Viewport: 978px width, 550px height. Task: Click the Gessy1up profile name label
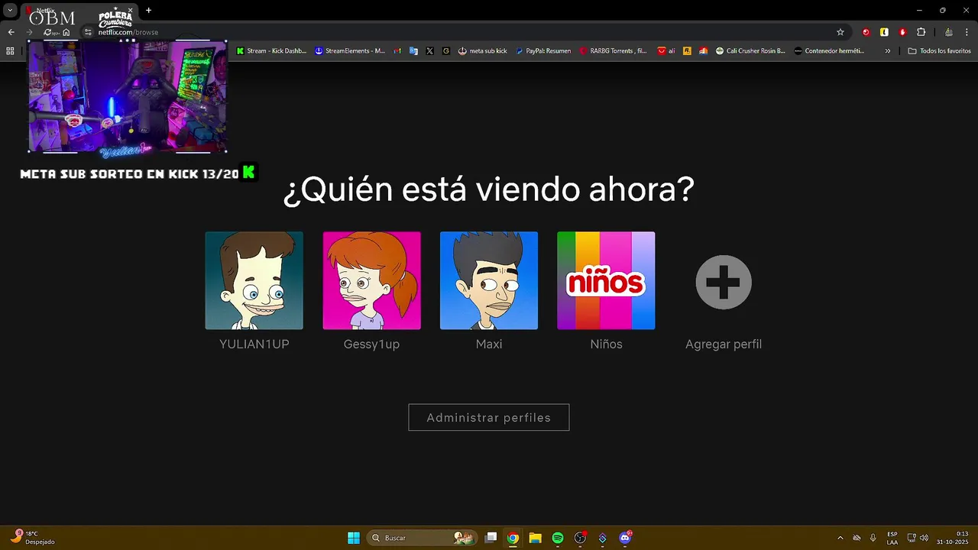[x=371, y=345]
